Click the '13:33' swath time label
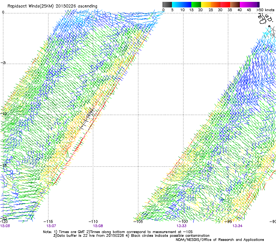Image resolution: width=276 pixels, height=242 pixels. click(x=182, y=226)
